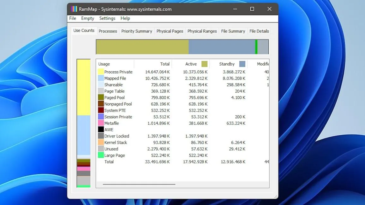
Task: Click the horizontal scrollbar thumb
Action: [x=139, y=184]
